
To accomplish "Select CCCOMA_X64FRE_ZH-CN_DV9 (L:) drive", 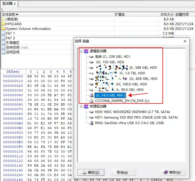I will pyautogui.click(x=122, y=101).
